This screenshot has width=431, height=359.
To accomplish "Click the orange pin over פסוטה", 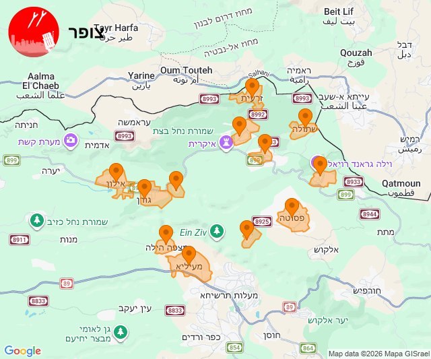I will [x=292, y=208].
